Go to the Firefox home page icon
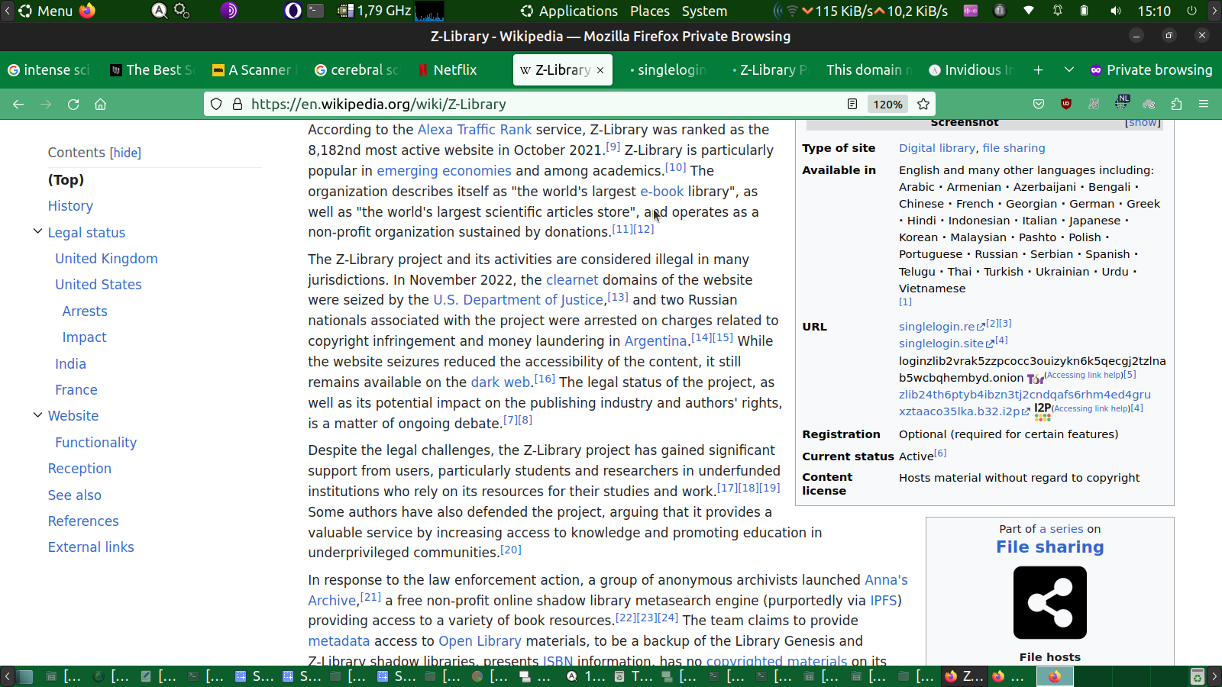This screenshot has height=687, width=1222. coord(100,105)
